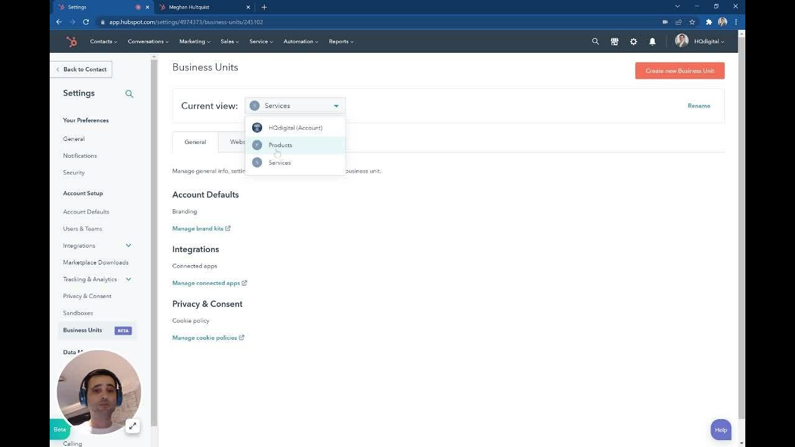This screenshot has width=795, height=447.
Task: Collapse the Current view Services dropdown
Action: pos(295,106)
